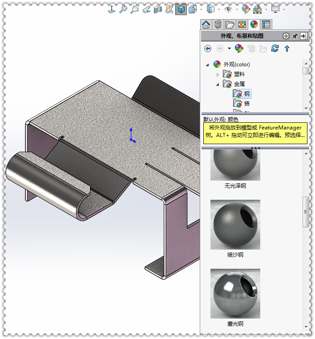Image resolution: width=315 pixels, height=339 pixels.
Task: Open navigation history dropdown arrow
Action: click(x=229, y=48)
